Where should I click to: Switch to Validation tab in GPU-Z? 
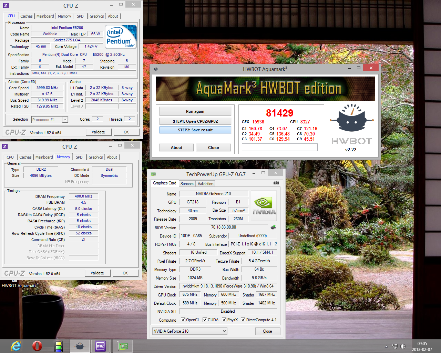click(206, 184)
